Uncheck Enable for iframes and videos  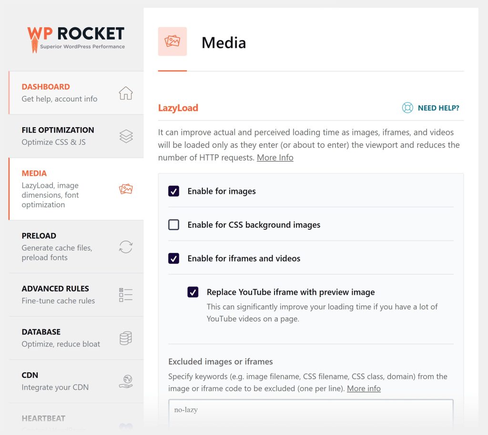[x=173, y=258]
